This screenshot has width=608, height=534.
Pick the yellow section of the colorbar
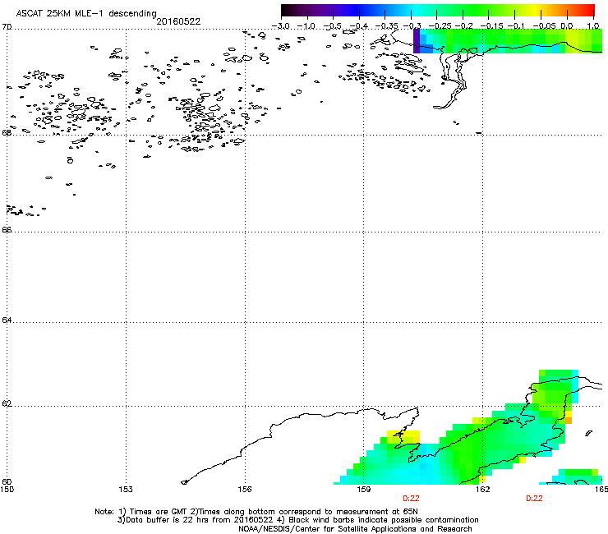coord(537,11)
